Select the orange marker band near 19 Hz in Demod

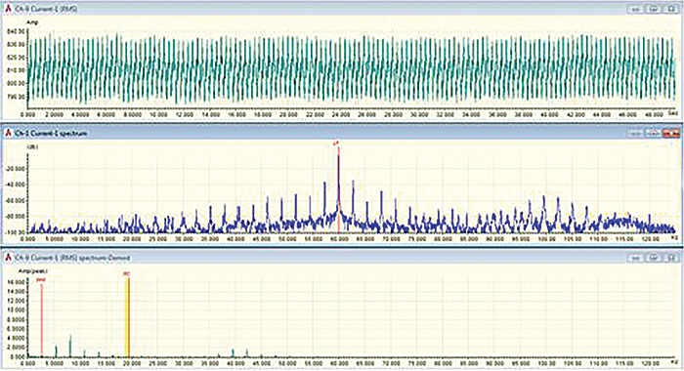(127, 317)
